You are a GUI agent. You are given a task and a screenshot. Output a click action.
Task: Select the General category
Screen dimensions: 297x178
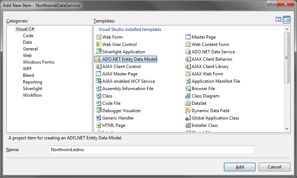click(x=30, y=49)
